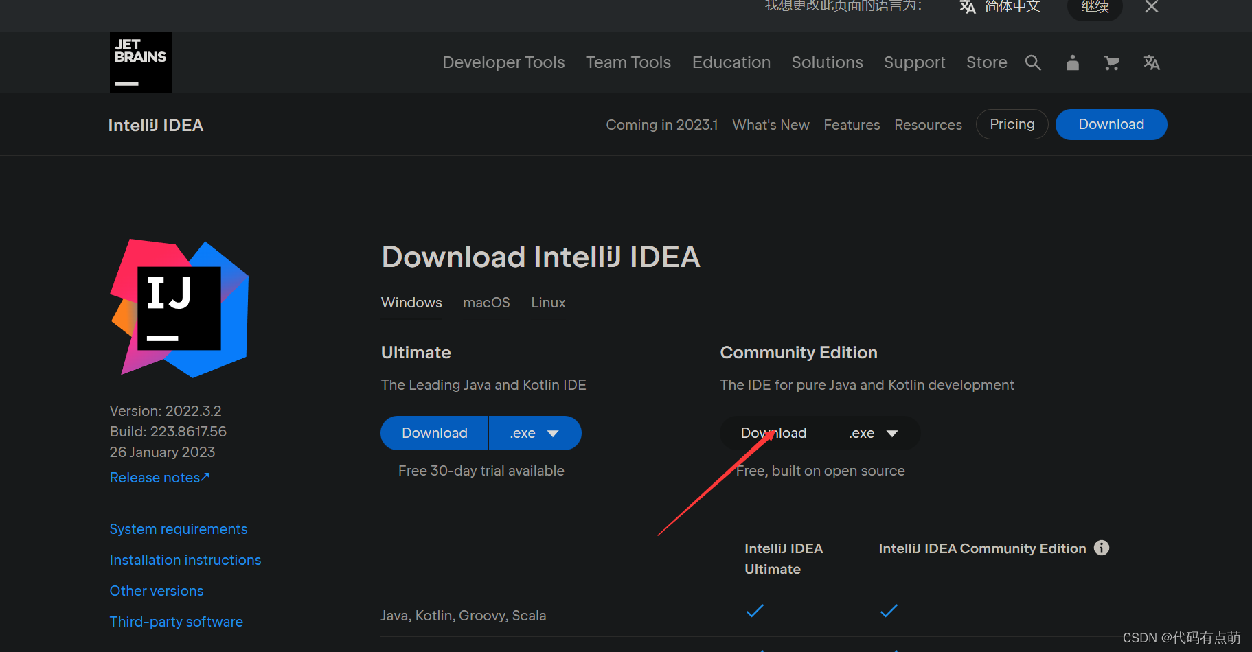Close the language suggestion banner
The image size is (1252, 652).
[1152, 7]
